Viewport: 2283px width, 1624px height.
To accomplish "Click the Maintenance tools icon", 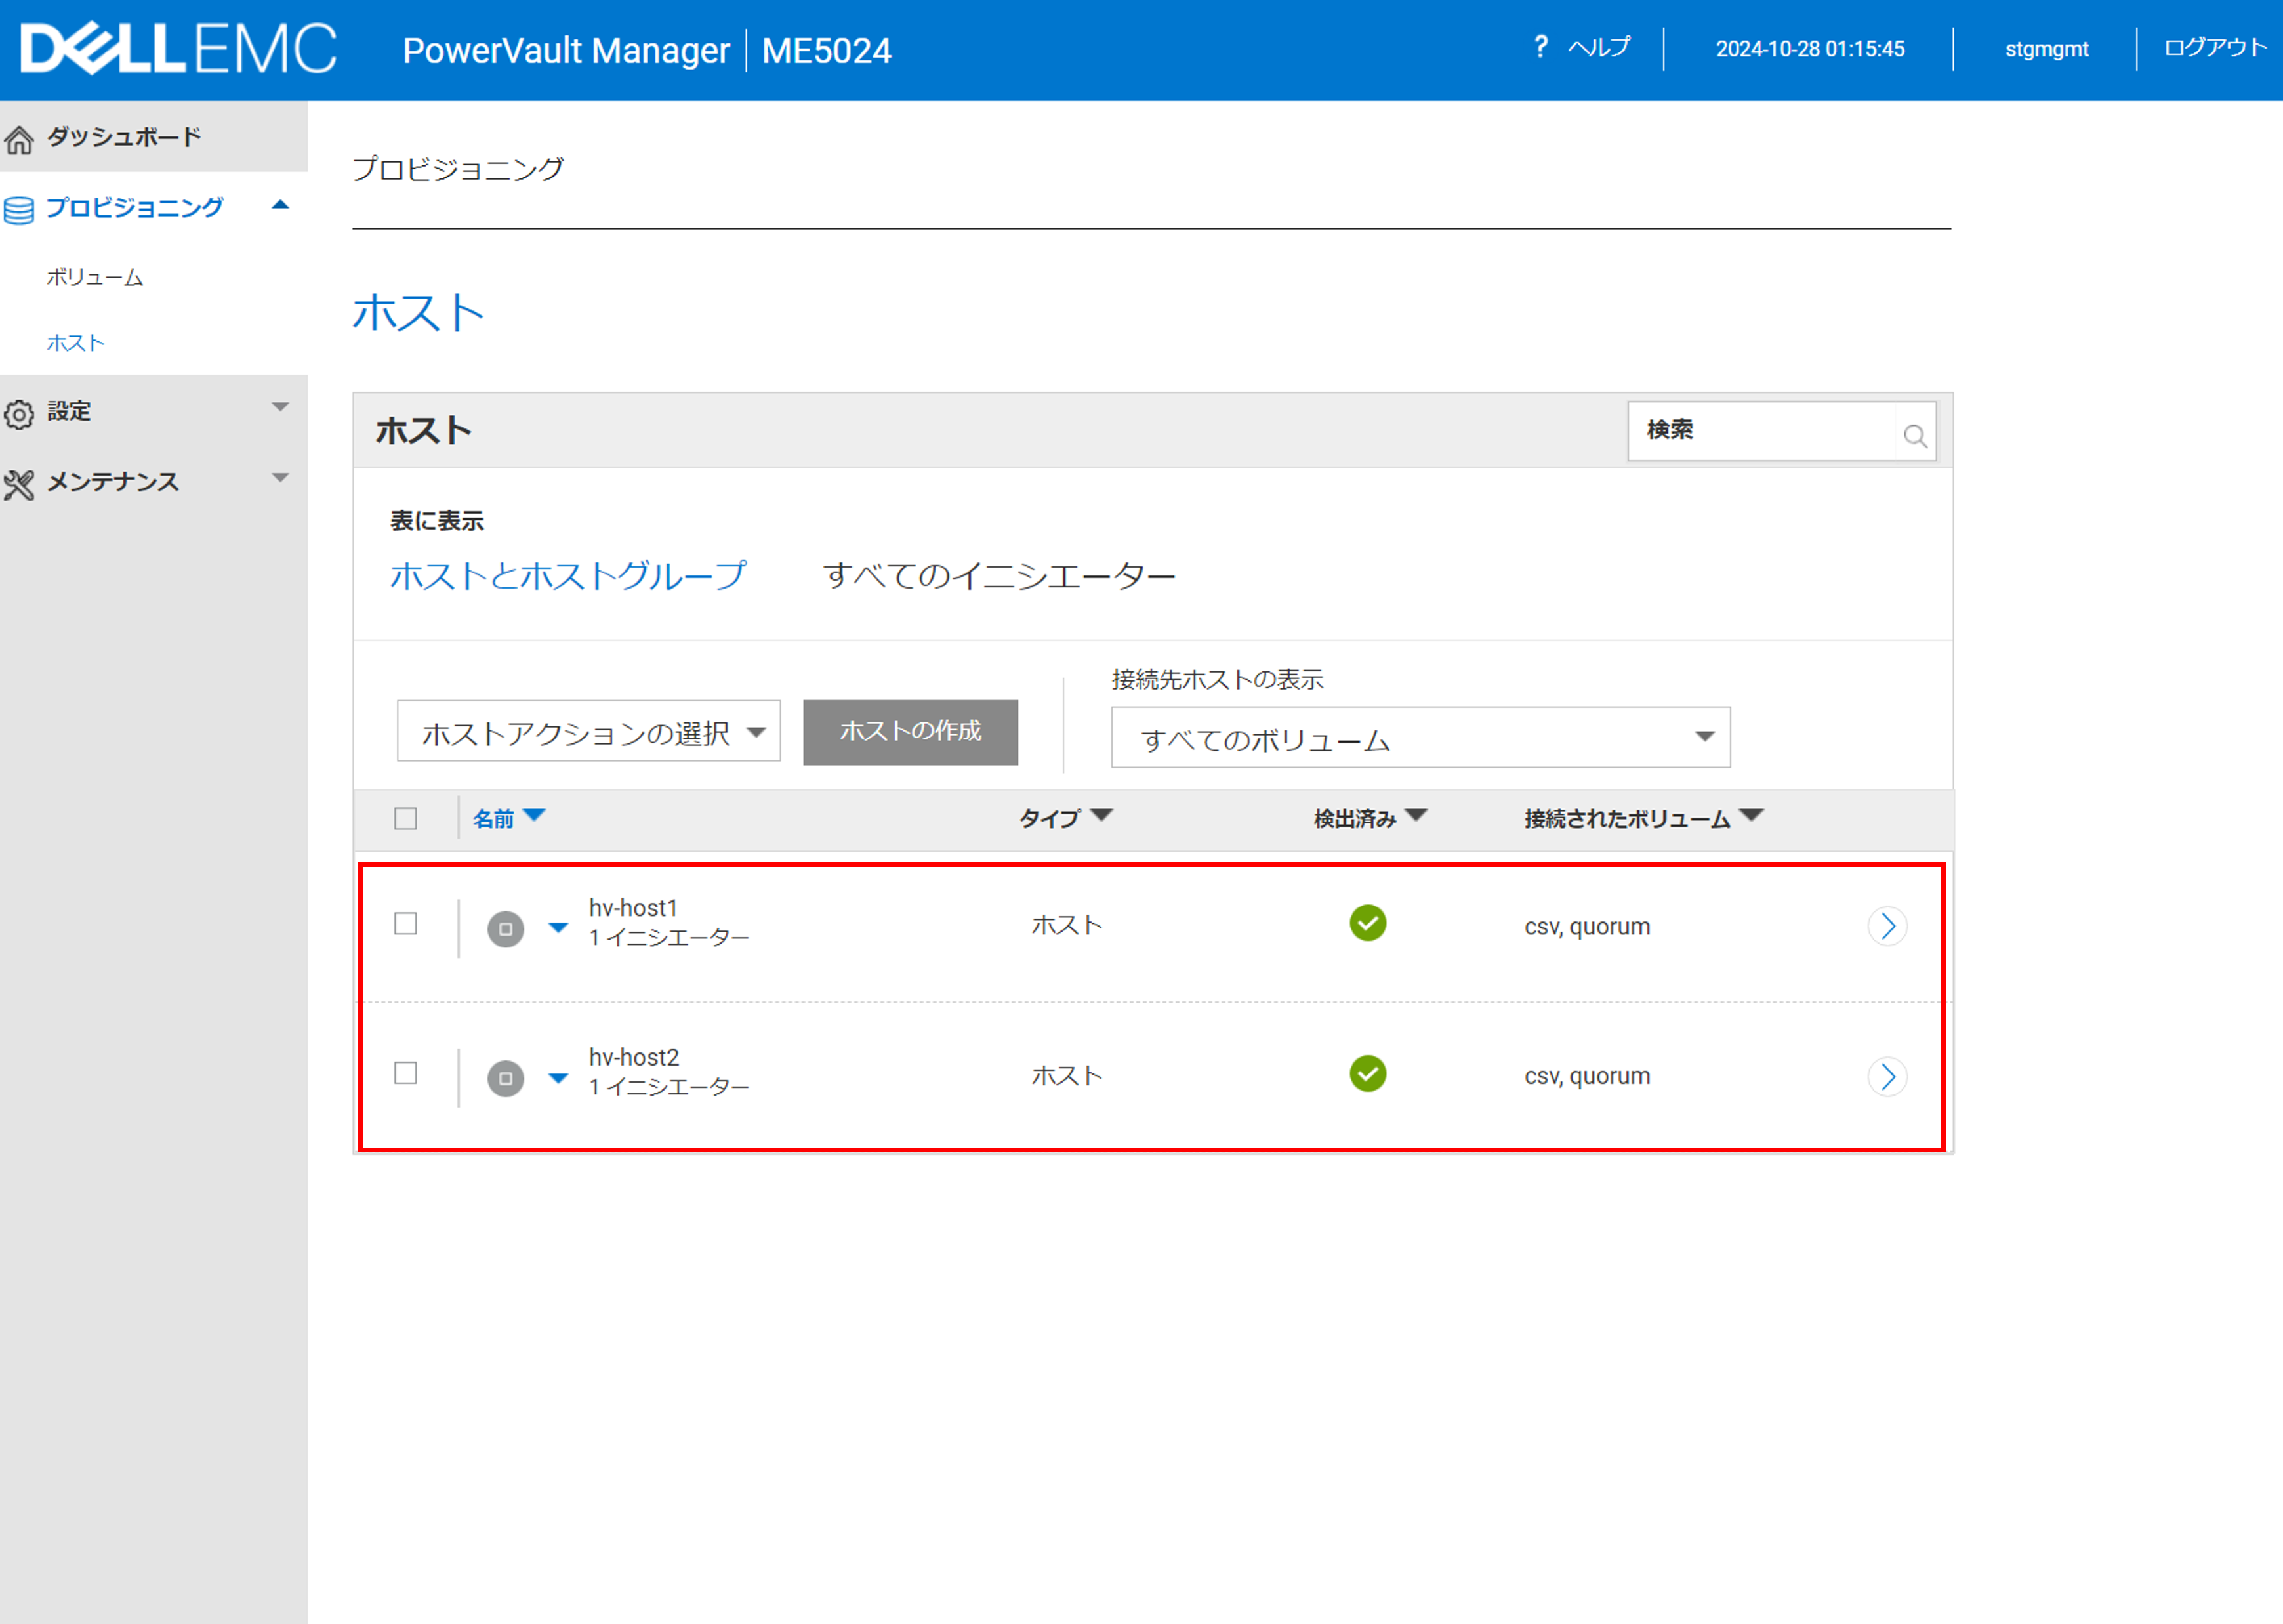I will [19, 485].
